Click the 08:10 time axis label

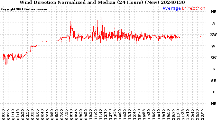pyautogui.click(x=71, y=115)
